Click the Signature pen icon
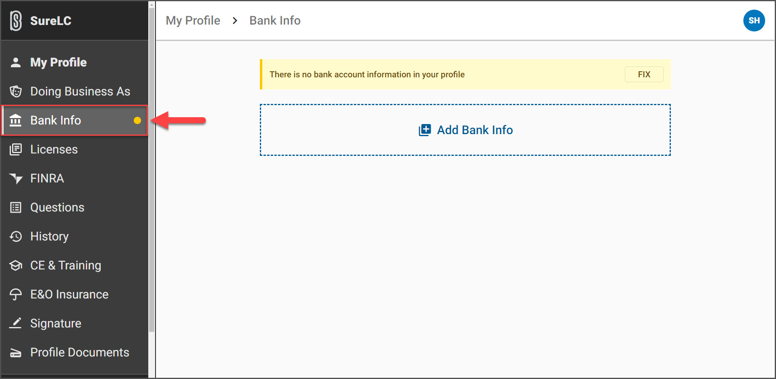Image resolution: width=776 pixels, height=379 pixels. [16, 323]
